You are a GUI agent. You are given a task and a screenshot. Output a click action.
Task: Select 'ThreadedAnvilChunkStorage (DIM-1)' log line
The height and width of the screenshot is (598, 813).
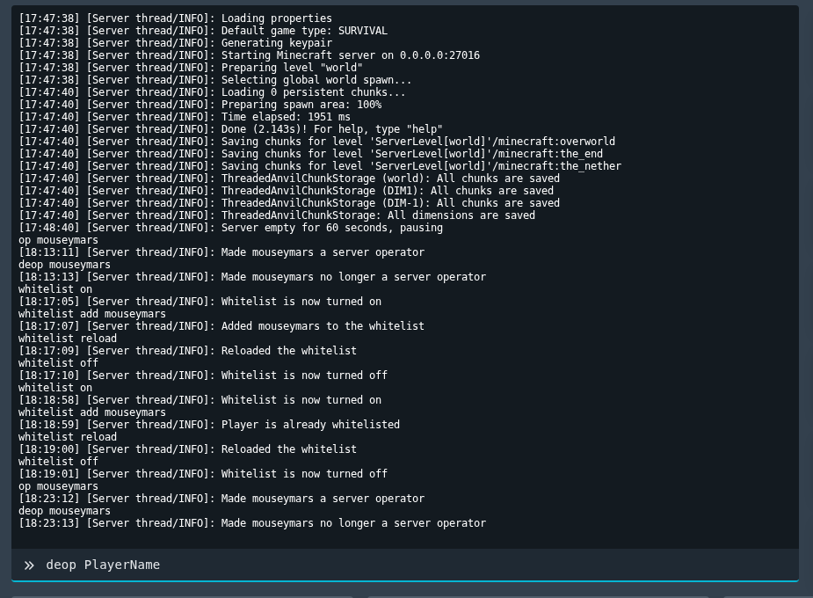[x=289, y=203]
